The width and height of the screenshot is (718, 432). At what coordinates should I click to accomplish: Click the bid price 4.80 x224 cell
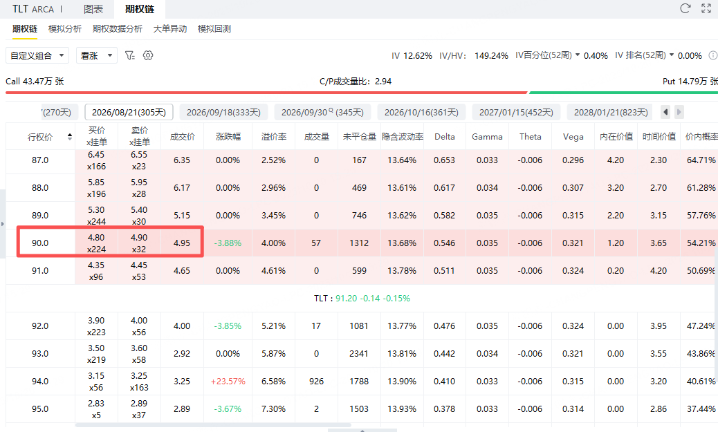[x=96, y=243]
